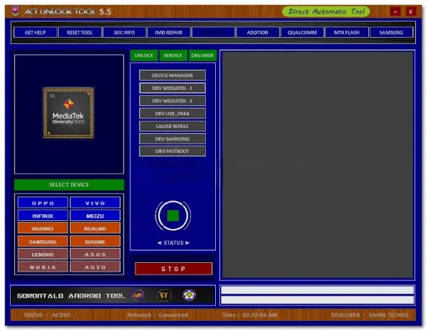Click the Network : Connected status text

[158, 315]
